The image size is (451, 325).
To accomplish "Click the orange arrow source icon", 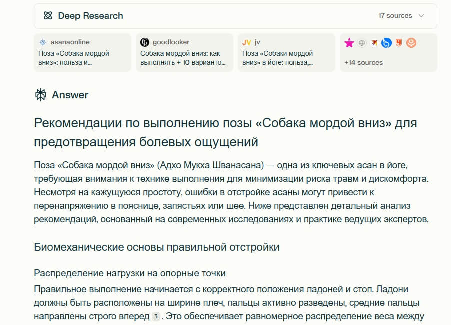I will pos(374,43).
